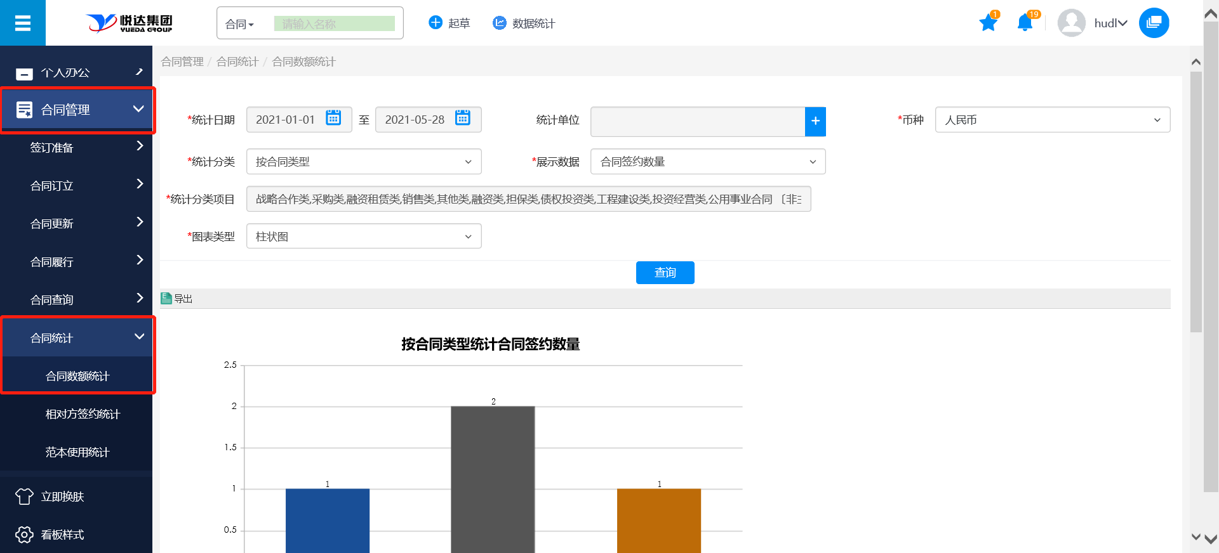Expand the 统计分类 dropdown

coord(363,162)
